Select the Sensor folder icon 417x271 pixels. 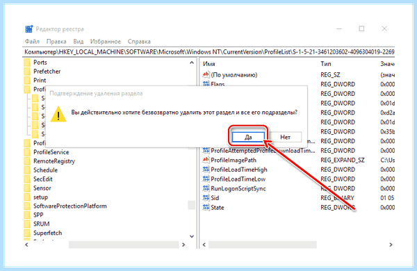point(27,188)
